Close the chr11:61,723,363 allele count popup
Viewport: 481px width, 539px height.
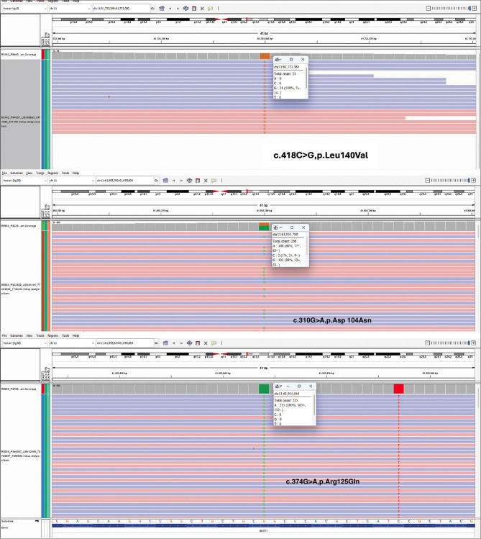(303, 60)
